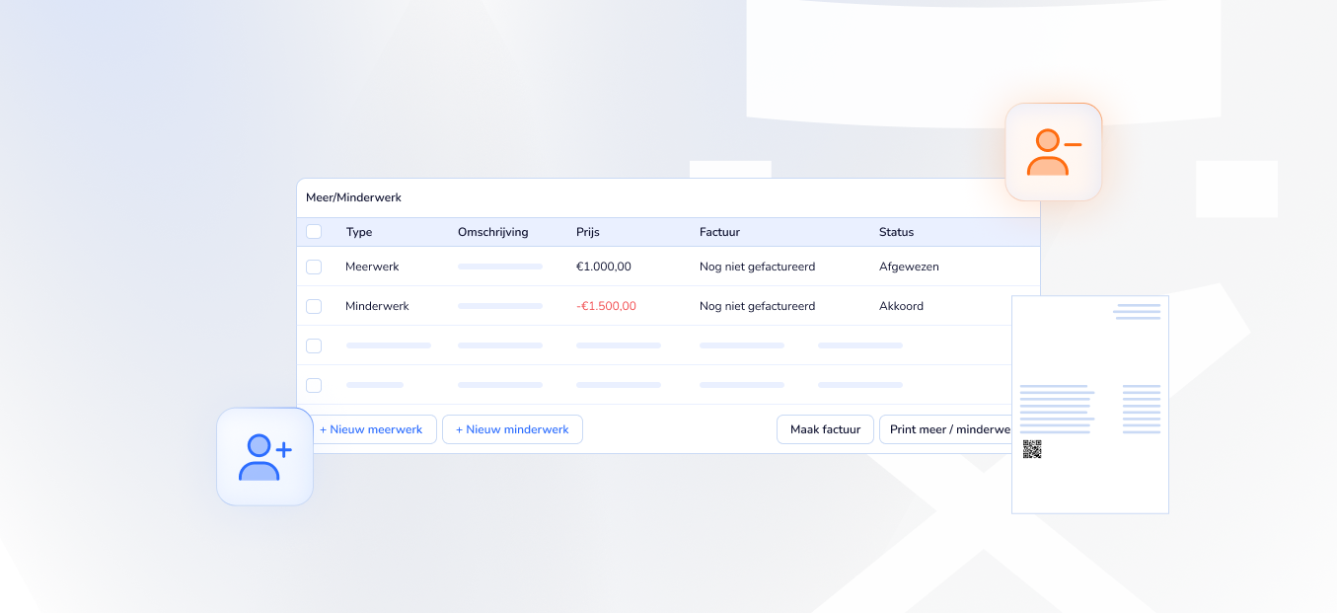Select the -€1.500,00 price cell

606,306
